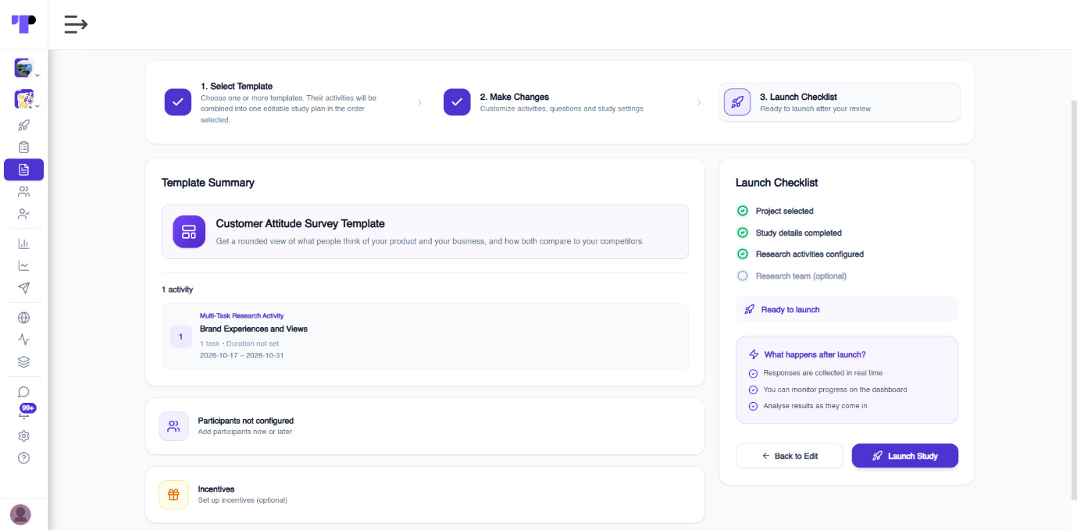Click the checkmark icon for Select Template step
The width and height of the screenshot is (1077, 530).
click(178, 102)
